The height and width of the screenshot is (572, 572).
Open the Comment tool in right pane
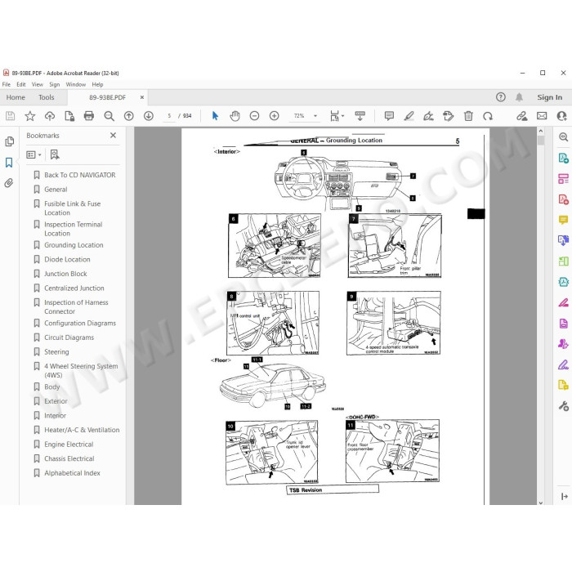point(563,220)
